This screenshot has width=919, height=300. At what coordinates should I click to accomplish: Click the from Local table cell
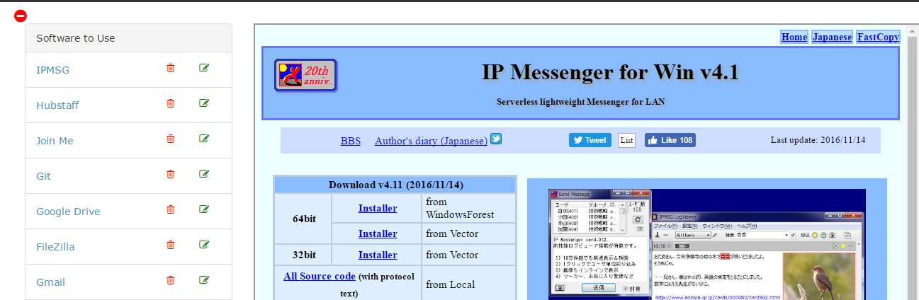coord(468,284)
